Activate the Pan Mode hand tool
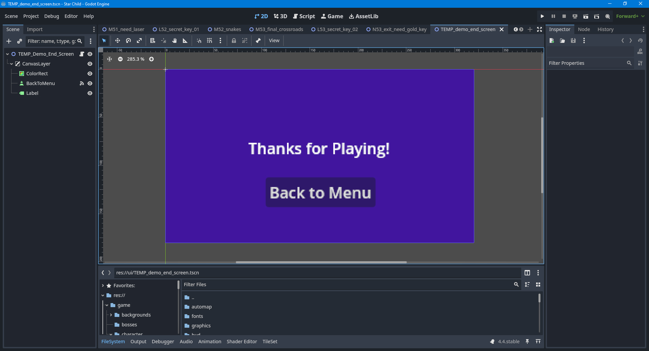Screen dimensions: 649x351 pyautogui.click(x=174, y=40)
